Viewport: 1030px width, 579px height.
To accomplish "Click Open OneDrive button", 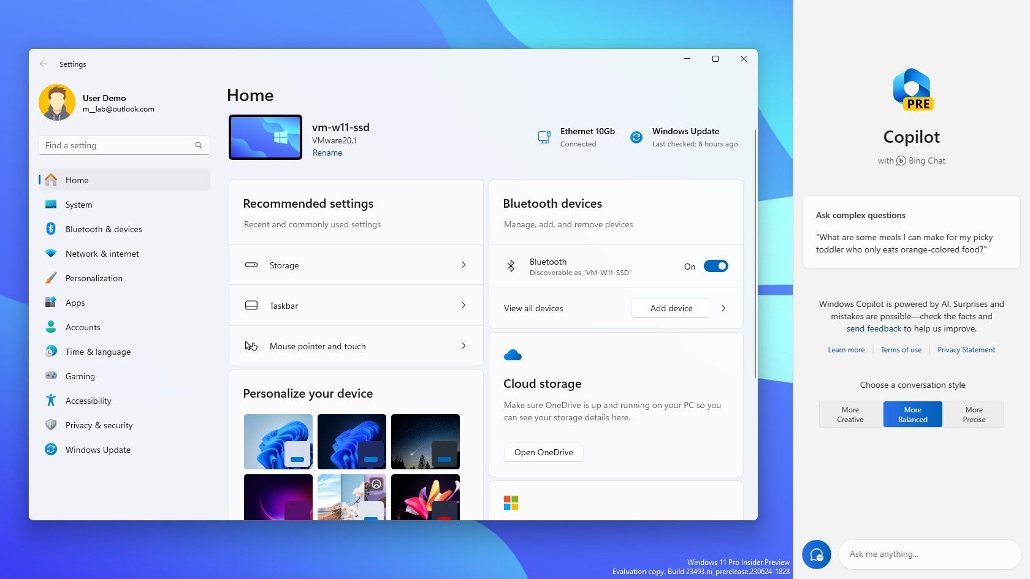I will 544,452.
